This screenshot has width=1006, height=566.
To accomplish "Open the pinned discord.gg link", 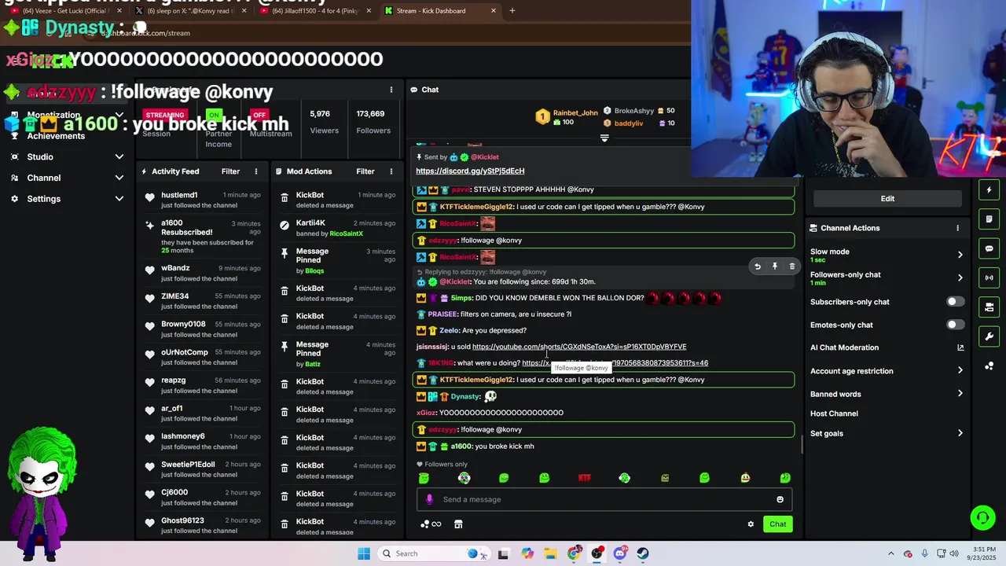I will [470, 171].
